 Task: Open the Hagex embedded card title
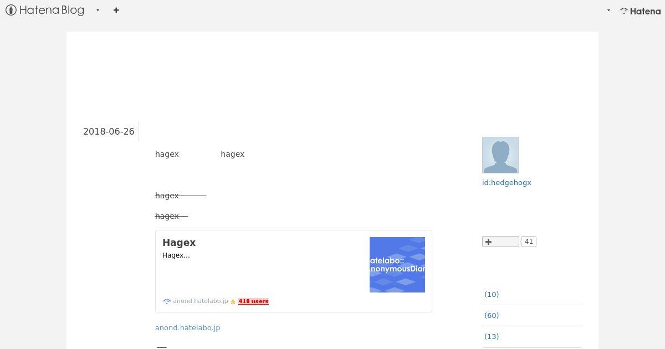(x=179, y=243)
